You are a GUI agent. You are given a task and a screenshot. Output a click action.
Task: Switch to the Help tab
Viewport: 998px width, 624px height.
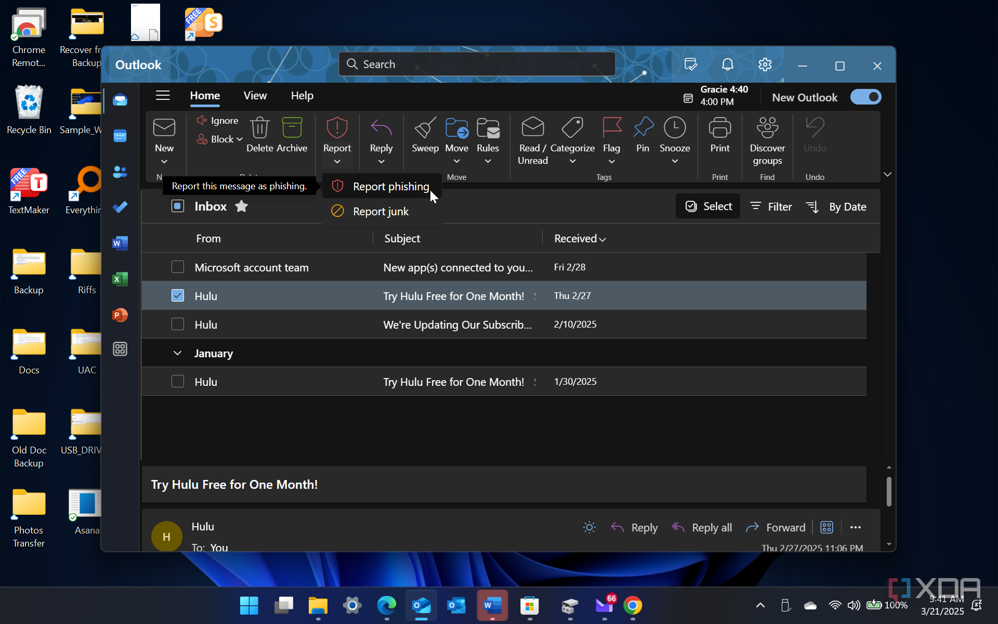pyautogui.click(x=302, y=96)
